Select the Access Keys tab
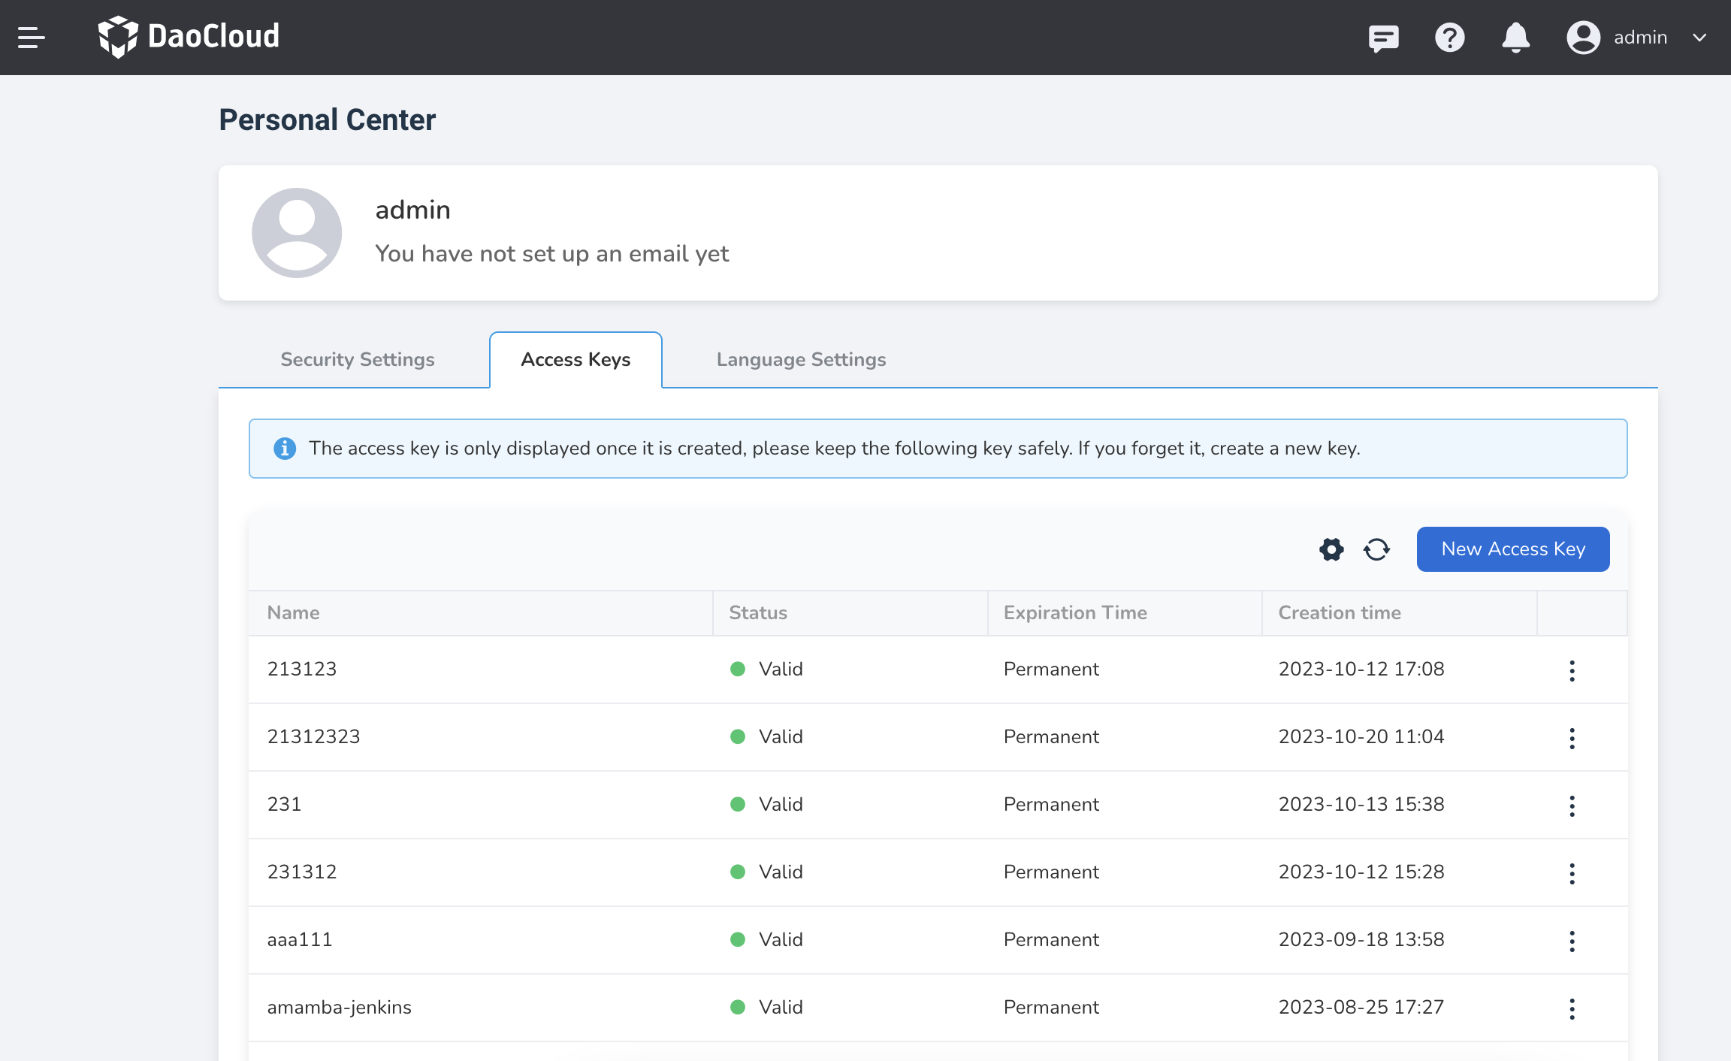 tap(575, 359)
